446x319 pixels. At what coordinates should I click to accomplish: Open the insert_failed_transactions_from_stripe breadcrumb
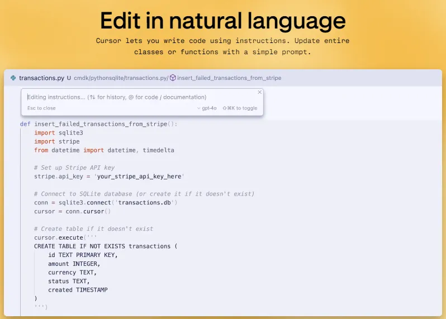(x=229, y=78)
